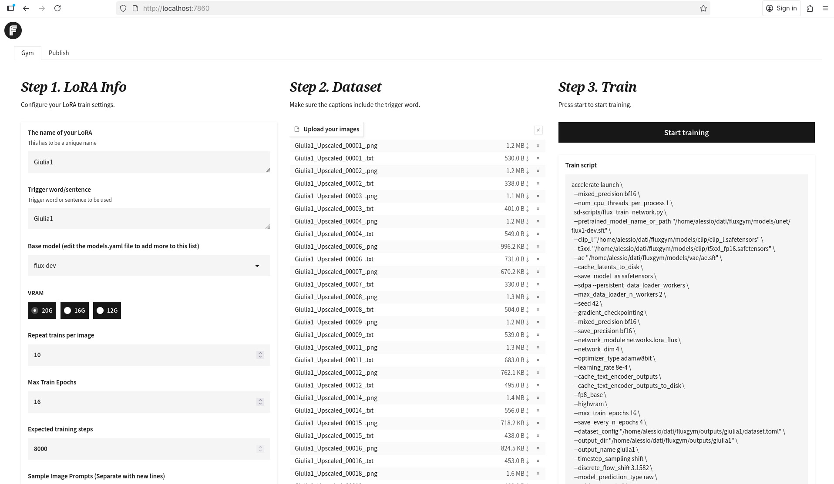Open the browser extensions icon
The height and width of the screenshot is (484, 834).
pos(810,8)
